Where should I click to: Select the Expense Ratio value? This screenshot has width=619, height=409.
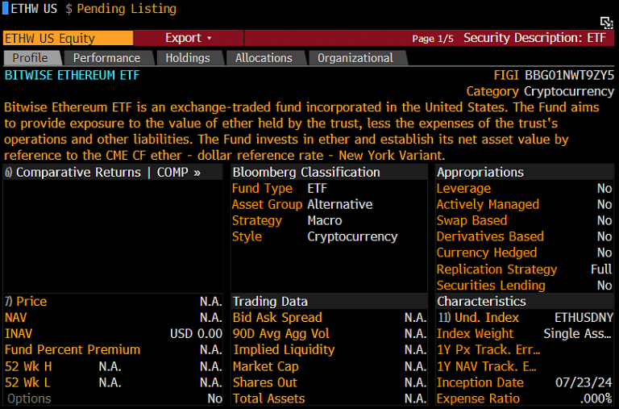[596, 399]
